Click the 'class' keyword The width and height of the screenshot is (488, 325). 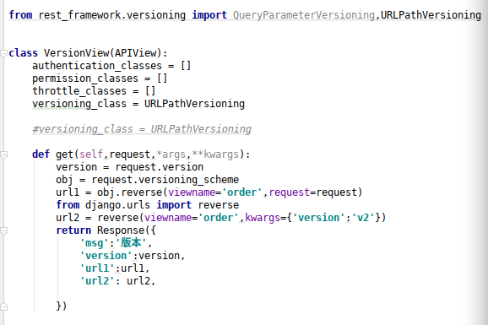point(23,53)
